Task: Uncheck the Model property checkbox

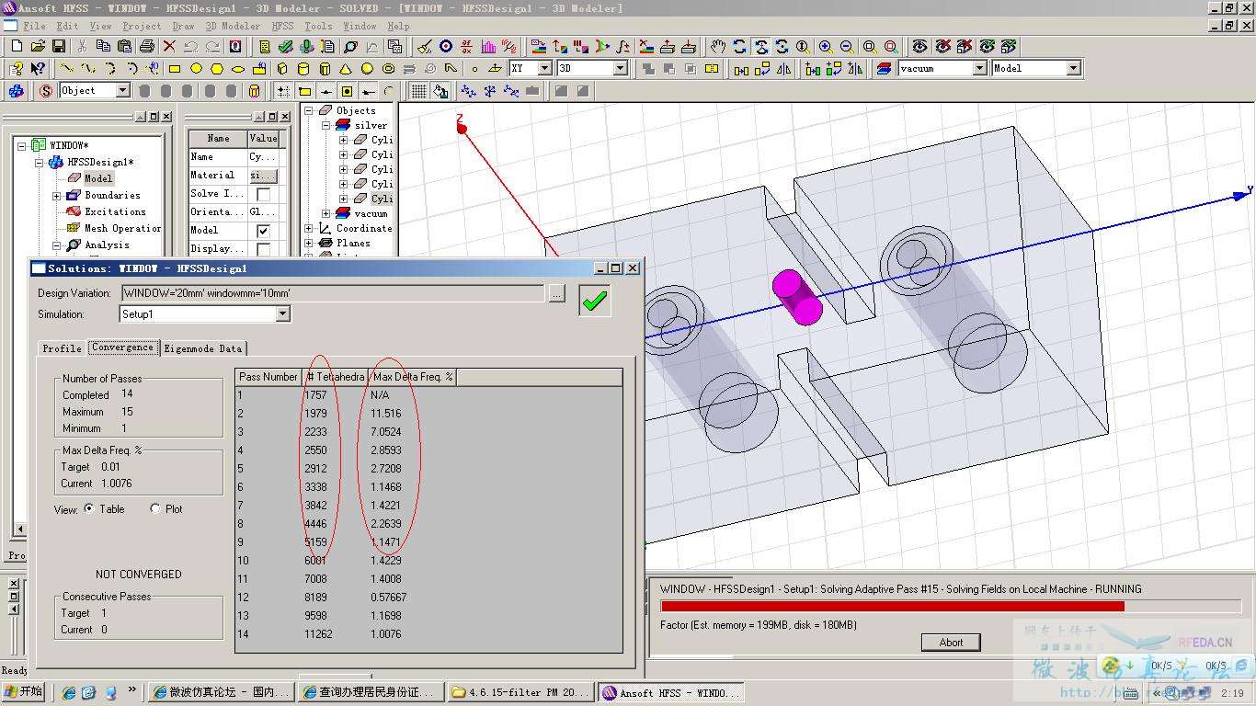Action: [263, 231]
